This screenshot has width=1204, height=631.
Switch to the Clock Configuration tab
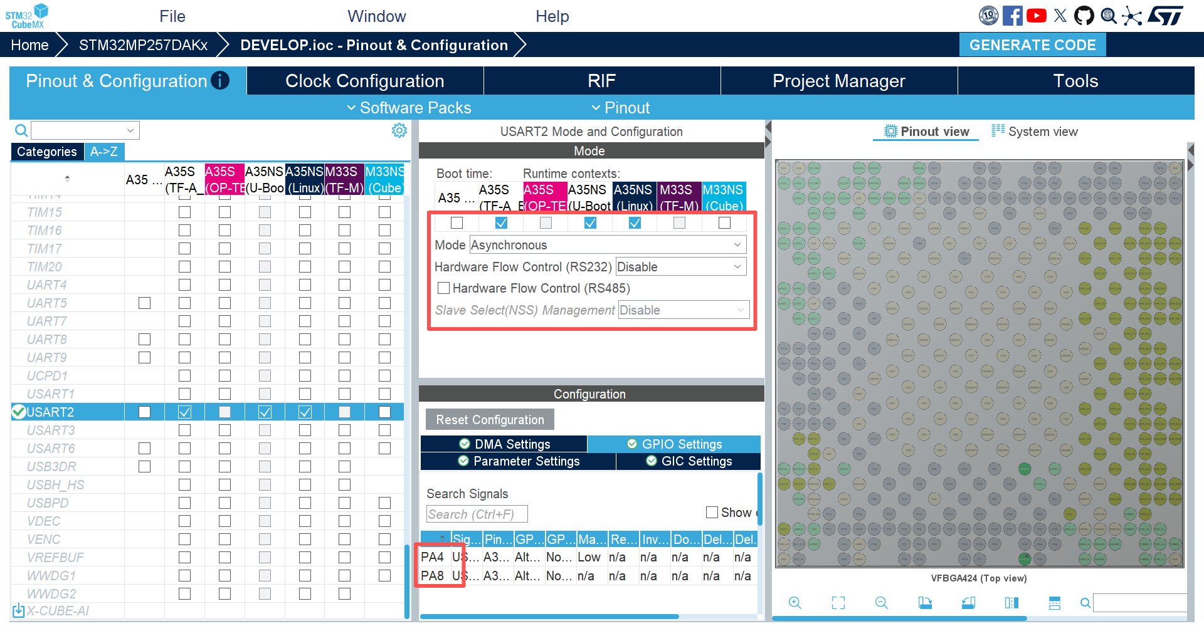(x=365, y=81)
